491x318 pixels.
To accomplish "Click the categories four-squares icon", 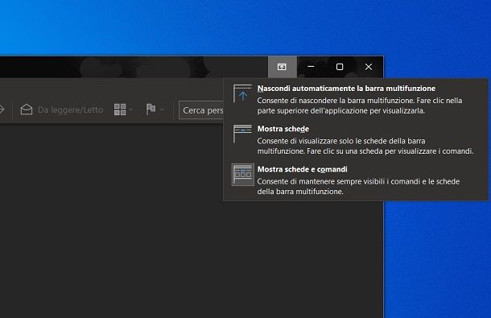I will [120, 109].
